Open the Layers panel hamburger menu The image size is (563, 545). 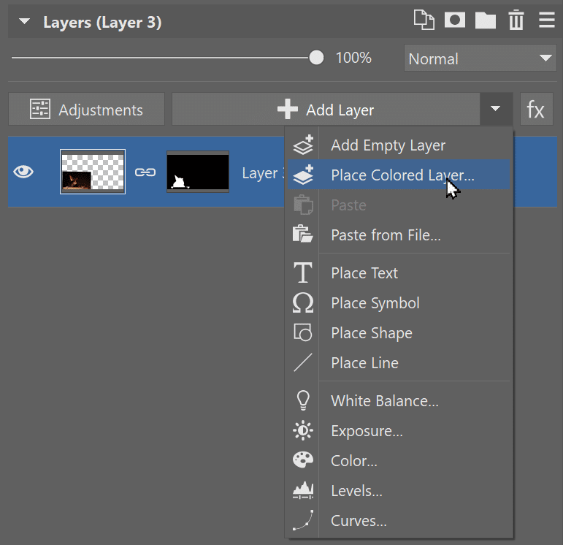click(x=546, y=20)
